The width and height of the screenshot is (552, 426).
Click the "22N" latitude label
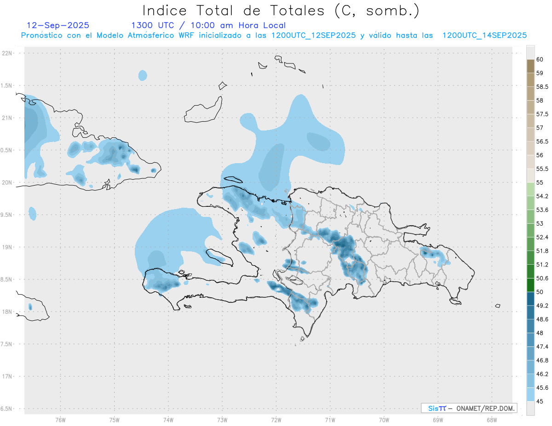[8, 53]
